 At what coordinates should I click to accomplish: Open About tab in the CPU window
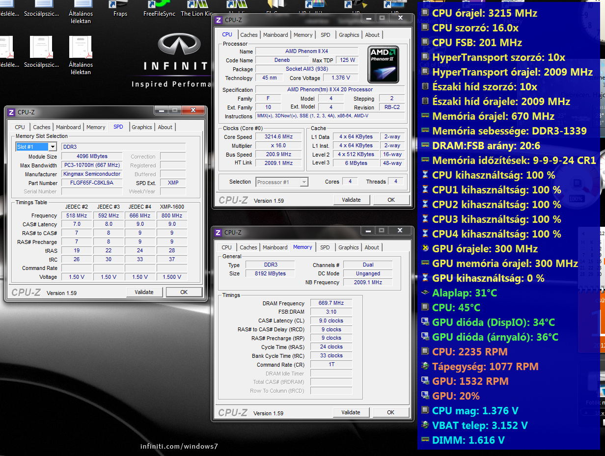(372, 35)
